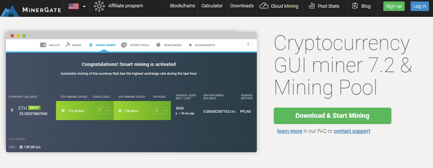Select the SMART MINER tab

coord(106,45)
